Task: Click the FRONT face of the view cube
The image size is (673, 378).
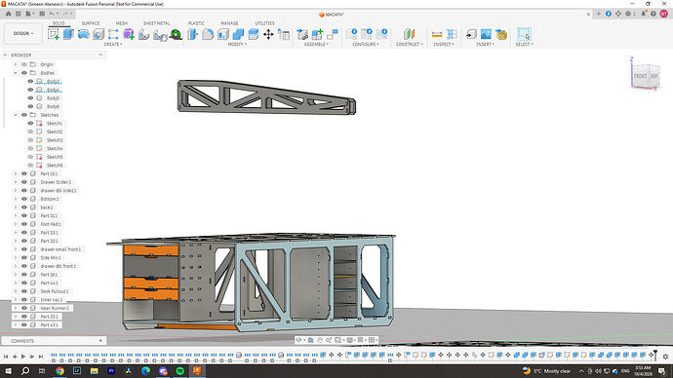Action: (640, 76)
